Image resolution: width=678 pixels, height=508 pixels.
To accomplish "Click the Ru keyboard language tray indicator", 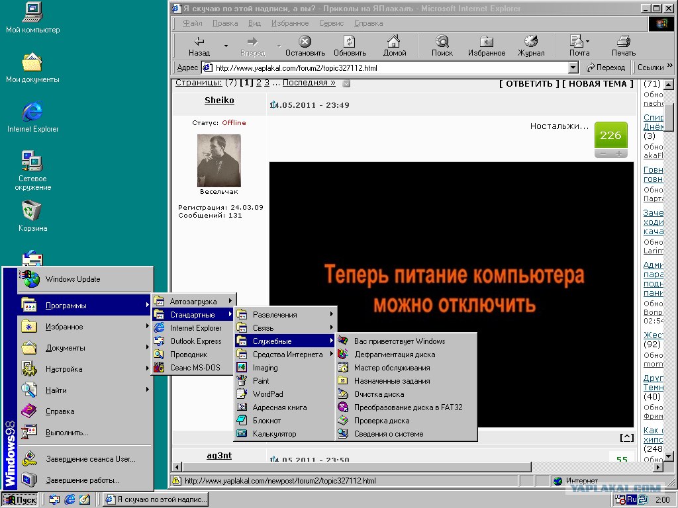I will click(x=632, y=499).
